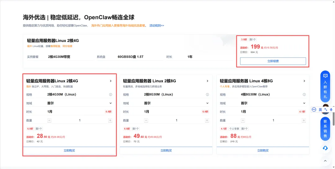Show info icon for 2核8G30M (Linux) spec
This screenshot has width=335, height=169.
pos(207,94)
